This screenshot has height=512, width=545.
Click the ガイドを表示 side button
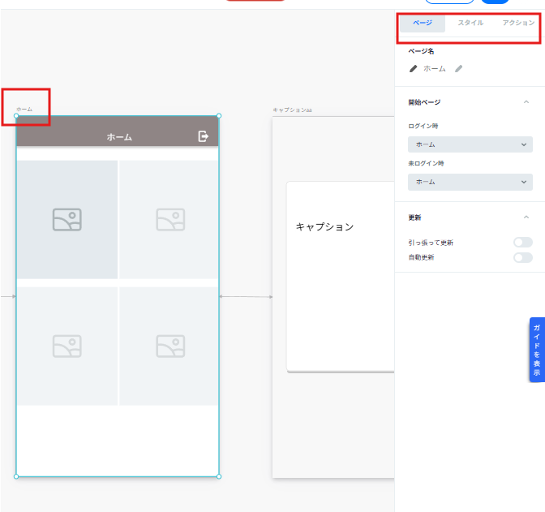537,350
